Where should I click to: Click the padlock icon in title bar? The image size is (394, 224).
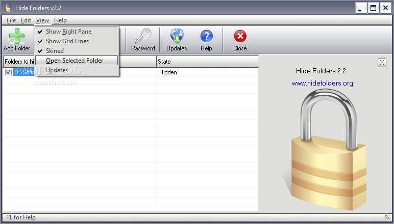point(8,8)
